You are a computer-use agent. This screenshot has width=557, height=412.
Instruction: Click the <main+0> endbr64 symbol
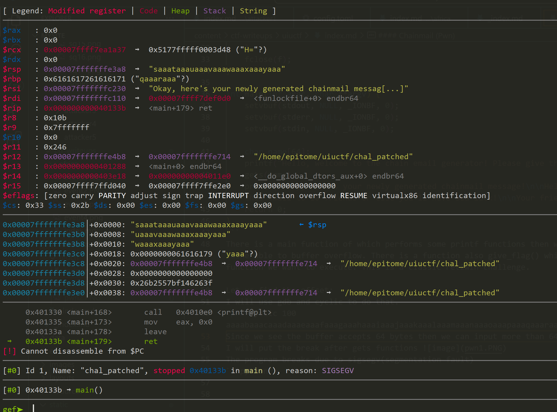pyautogui.click(x=185, y=167)
